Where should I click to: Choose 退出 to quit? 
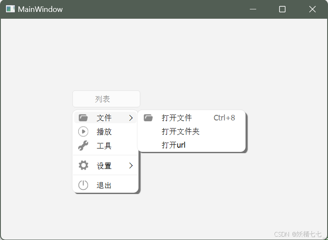(105, 186)
